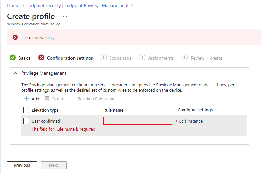Screen dimensions: 261x174
Task: Click the Scope tags step number icon
Action: tap(104, 58)
